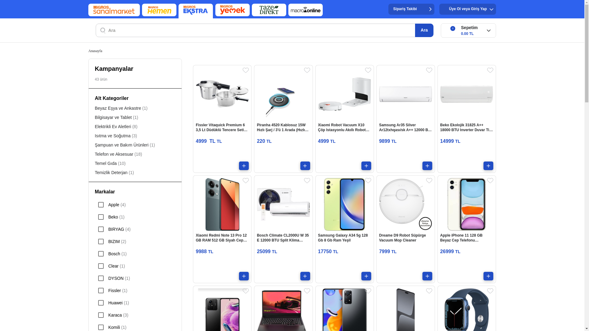Select the Bosch brand filter
Image resolution: width=589 pixels, height=331 pixels.
[101, 254]
